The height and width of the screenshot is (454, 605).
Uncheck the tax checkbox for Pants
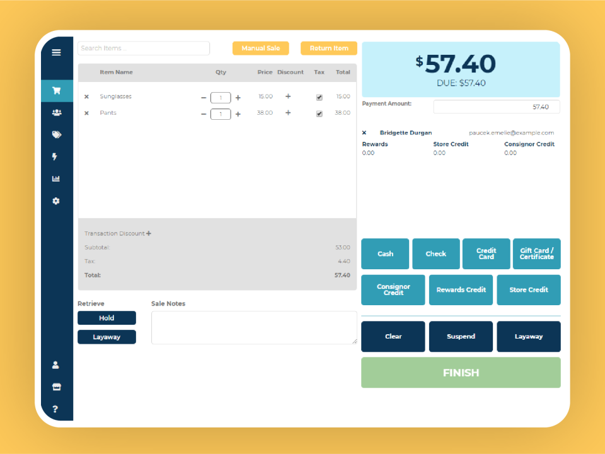pos(319,113)
